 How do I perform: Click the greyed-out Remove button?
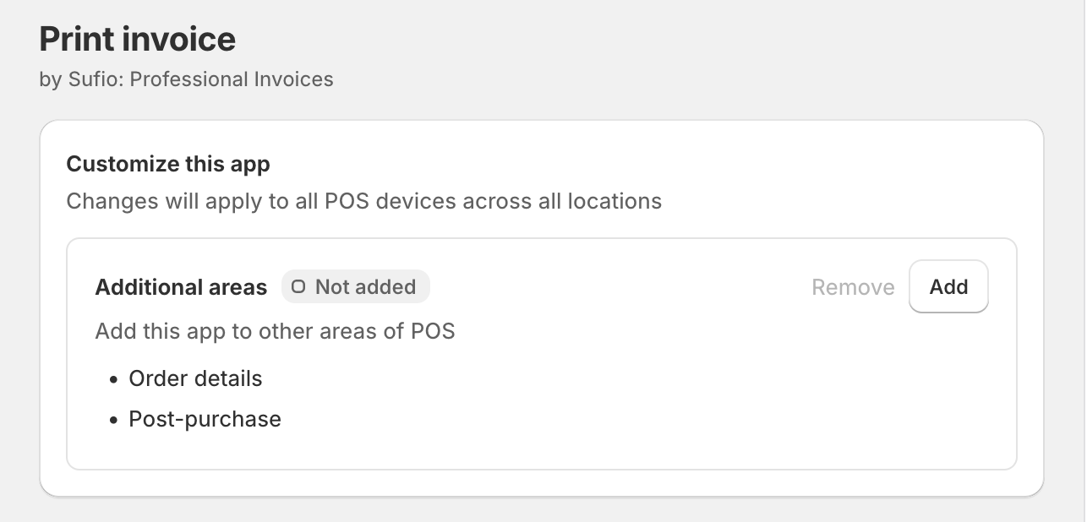[x=852, y=287]
